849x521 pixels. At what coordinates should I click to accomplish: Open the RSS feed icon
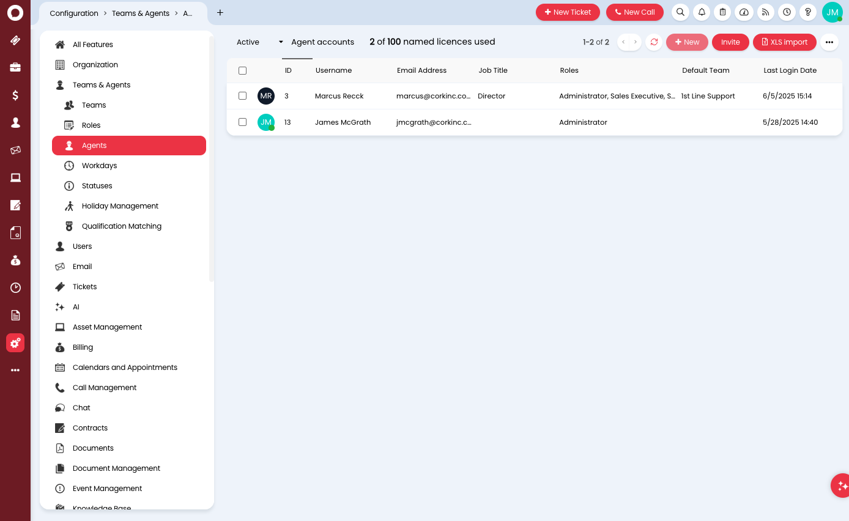coord(765,12)
